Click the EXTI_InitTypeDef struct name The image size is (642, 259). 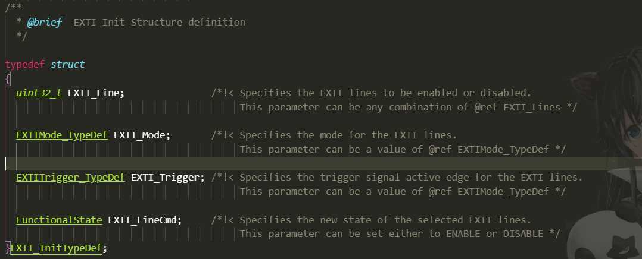tap(56, 248)
